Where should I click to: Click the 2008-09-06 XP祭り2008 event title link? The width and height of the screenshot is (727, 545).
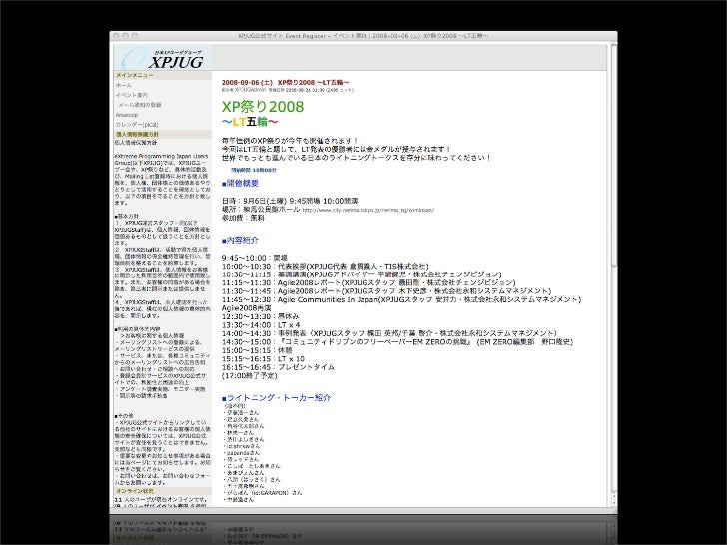tap(286, 83)
